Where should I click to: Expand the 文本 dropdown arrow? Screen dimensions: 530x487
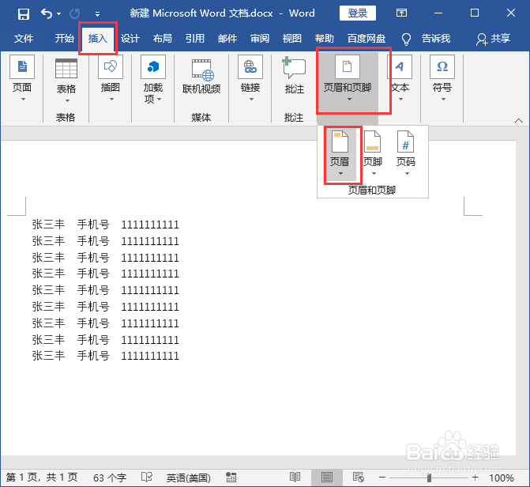[400, 99]
